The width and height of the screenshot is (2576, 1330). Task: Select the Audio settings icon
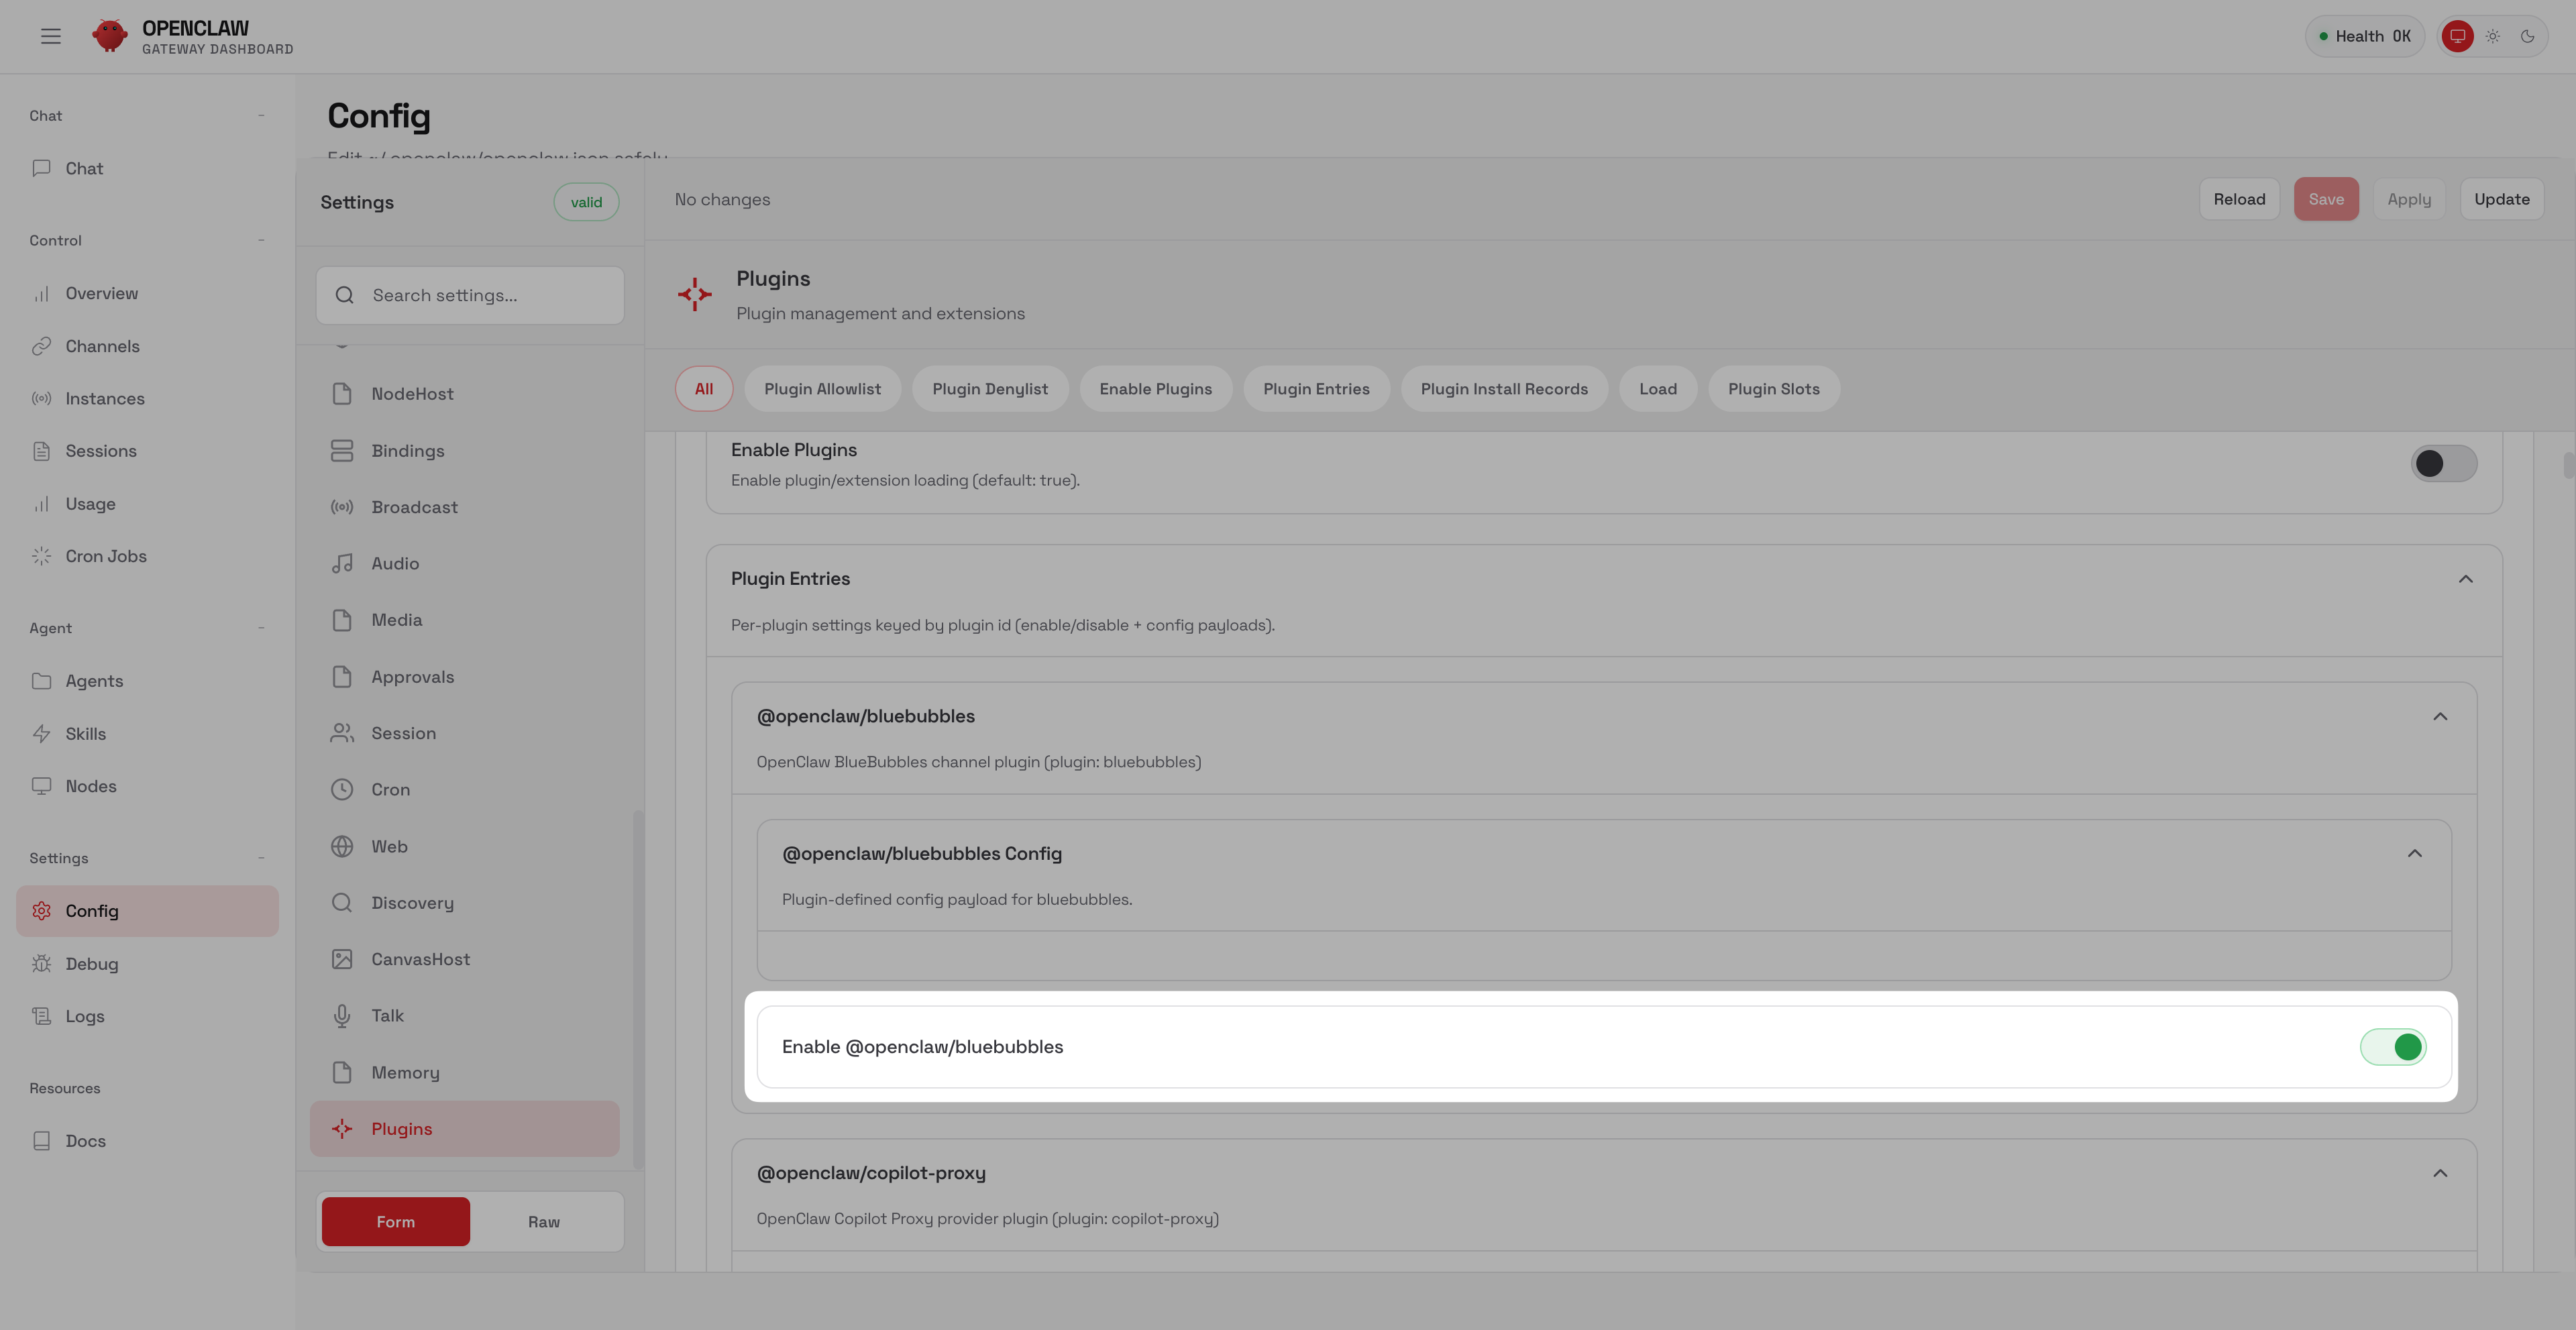point(341,563)
